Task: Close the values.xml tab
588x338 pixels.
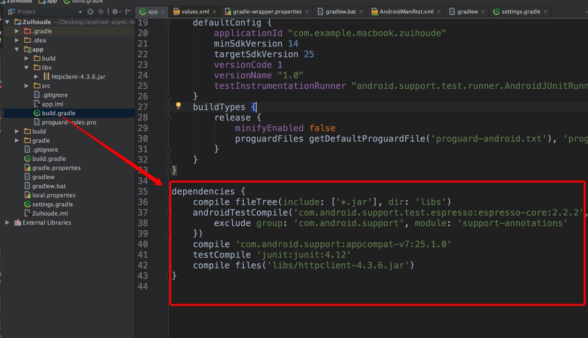Action: click(214, 12)
